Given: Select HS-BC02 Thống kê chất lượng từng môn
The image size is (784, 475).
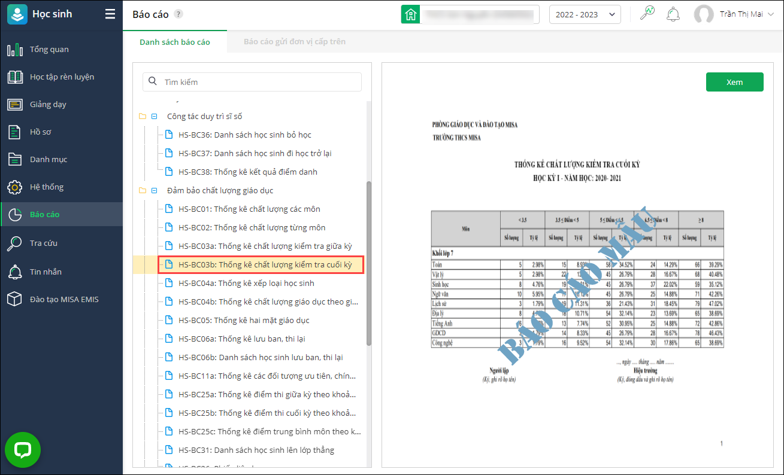Looking at the screenshot, I should 252,227.
